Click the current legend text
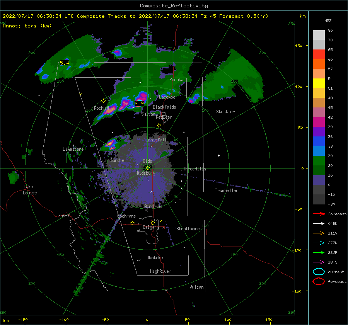This screenshot has width=348, height=325. coord(336,272)
